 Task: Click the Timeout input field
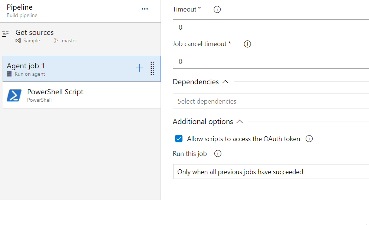tap(271, 27)
